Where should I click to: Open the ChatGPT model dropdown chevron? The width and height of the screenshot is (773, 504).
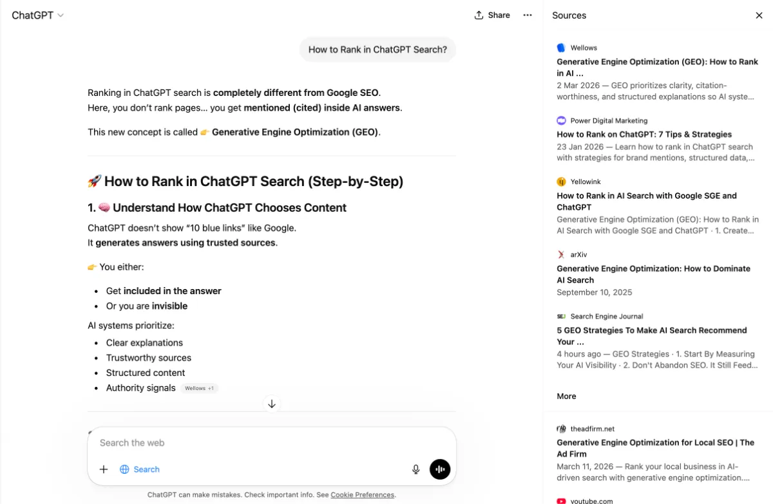pyautogui.click(x=60, y=15)
